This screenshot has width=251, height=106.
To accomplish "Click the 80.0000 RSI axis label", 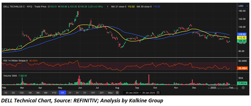I will pos(243,61).
